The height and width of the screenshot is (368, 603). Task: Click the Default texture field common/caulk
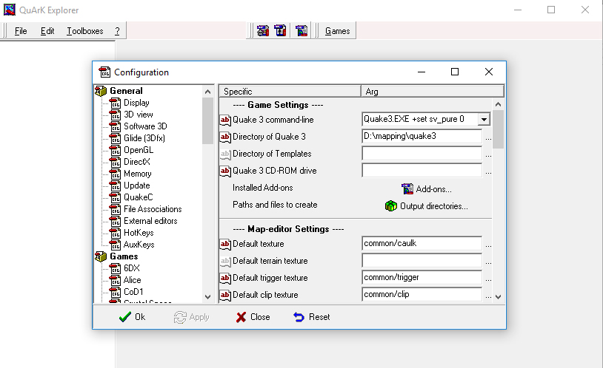pyautogui.click(x=422, y=243)
